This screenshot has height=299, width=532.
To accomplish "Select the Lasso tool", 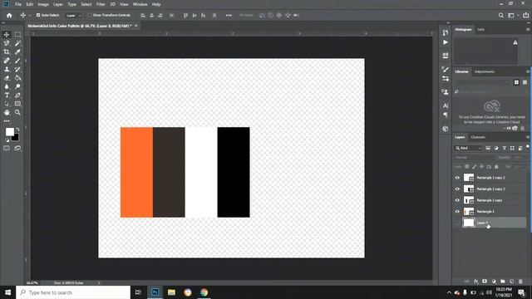I will 7,43.
